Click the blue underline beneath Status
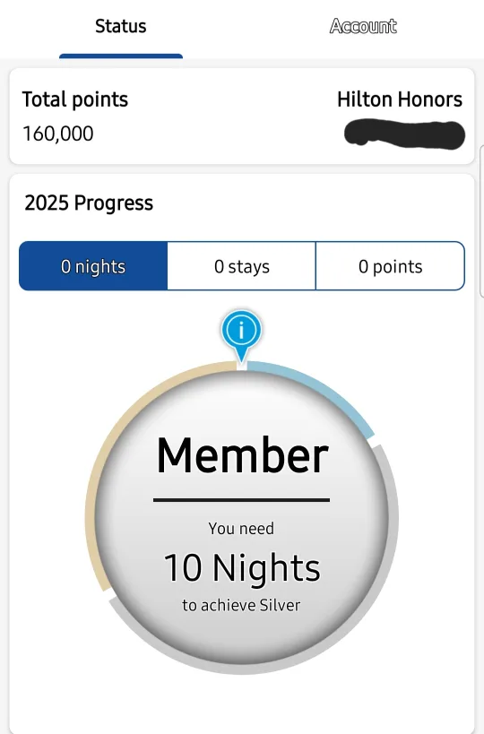The image size is (484, 734). point(121,56)
